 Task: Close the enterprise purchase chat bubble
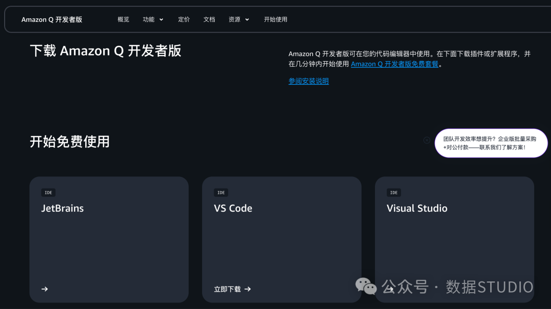pyautogui.click(x=427, y=140)
